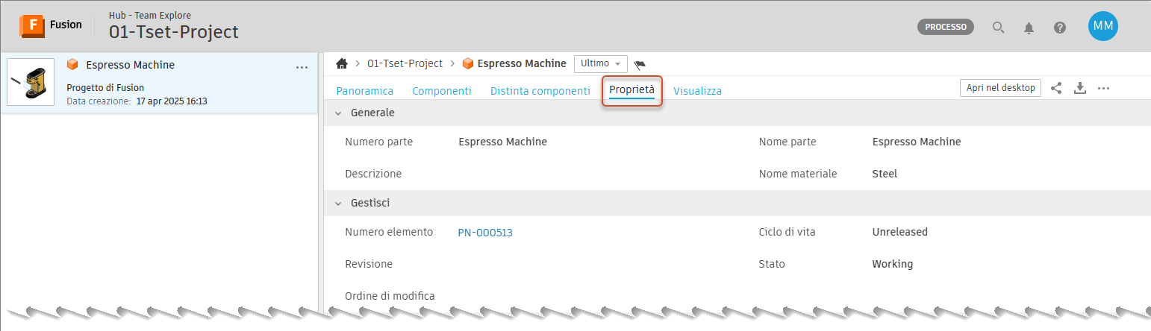
Task: Open the Espresso Machine list item ellipsis menu
Action: 302,67
